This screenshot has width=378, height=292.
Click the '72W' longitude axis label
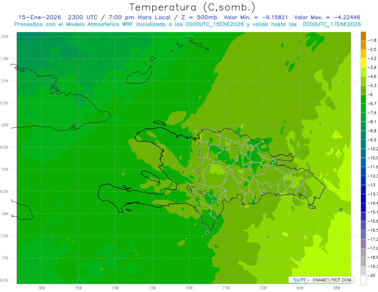pyautogui.click(x=189, y=288)
